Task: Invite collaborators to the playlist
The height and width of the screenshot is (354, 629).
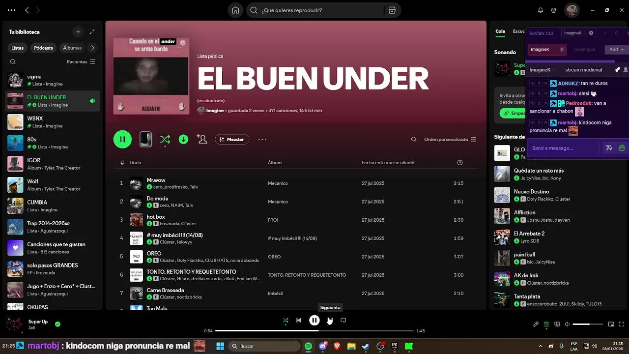Action: pos(201,139)
